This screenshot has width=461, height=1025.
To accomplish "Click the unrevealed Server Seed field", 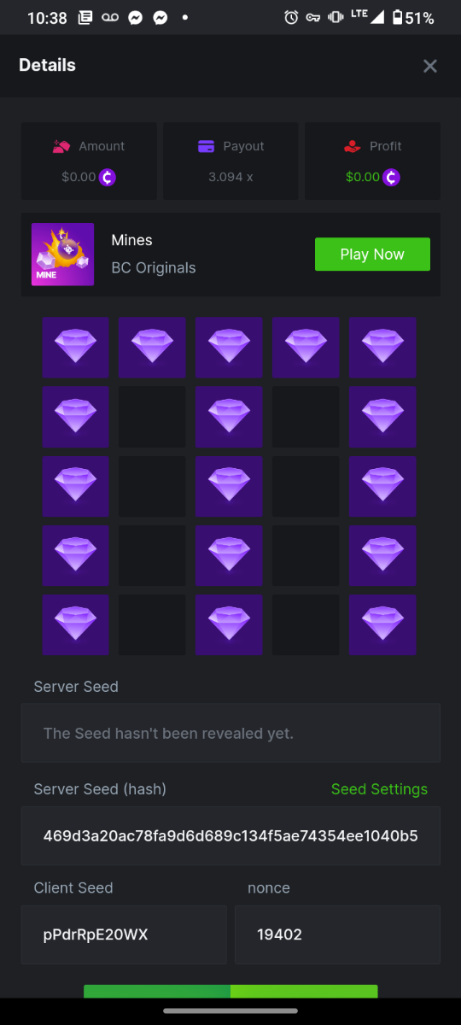I will 230,733.
